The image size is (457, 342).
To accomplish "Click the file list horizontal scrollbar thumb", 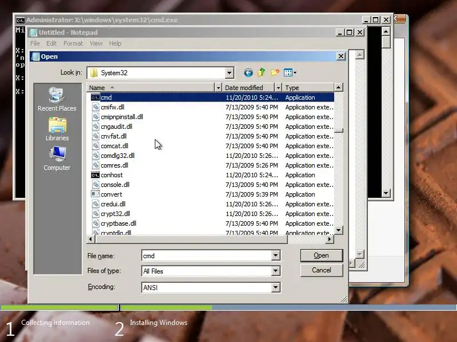I will pyautogui.click(x=191, y=239).
